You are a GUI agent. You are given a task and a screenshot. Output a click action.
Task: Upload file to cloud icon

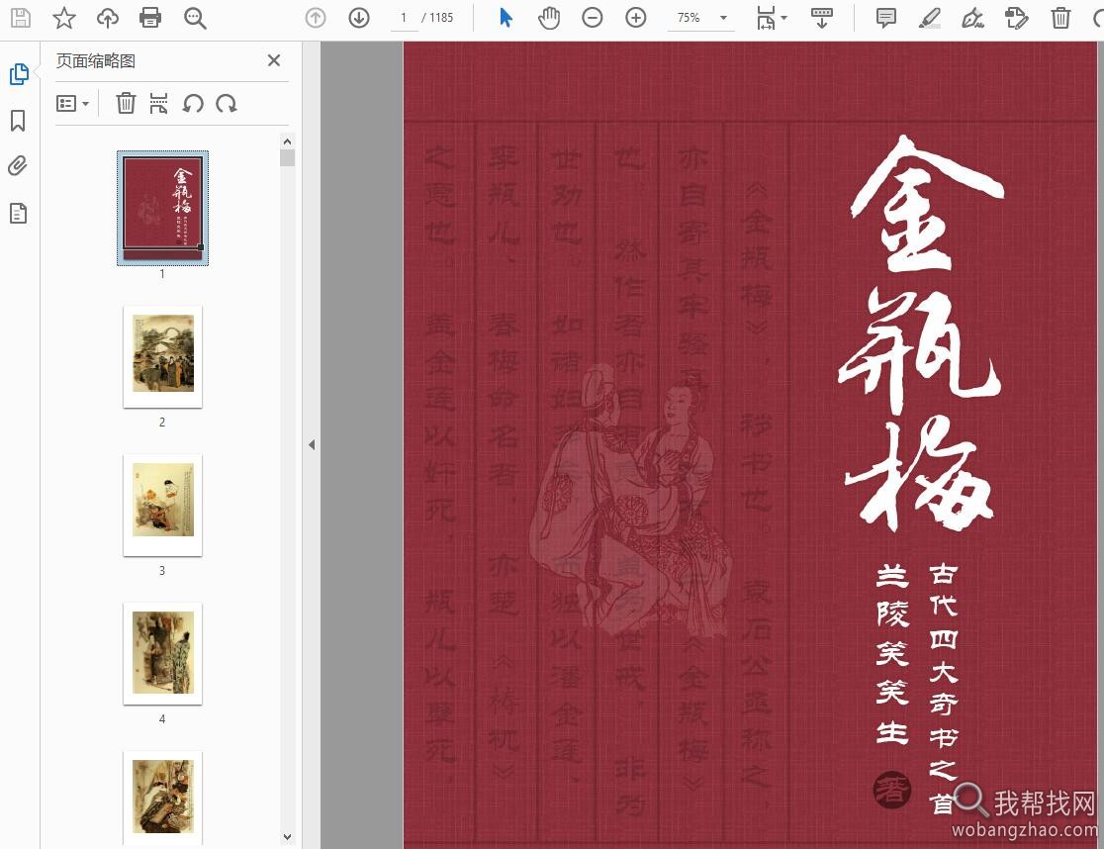tap(107, 18)
